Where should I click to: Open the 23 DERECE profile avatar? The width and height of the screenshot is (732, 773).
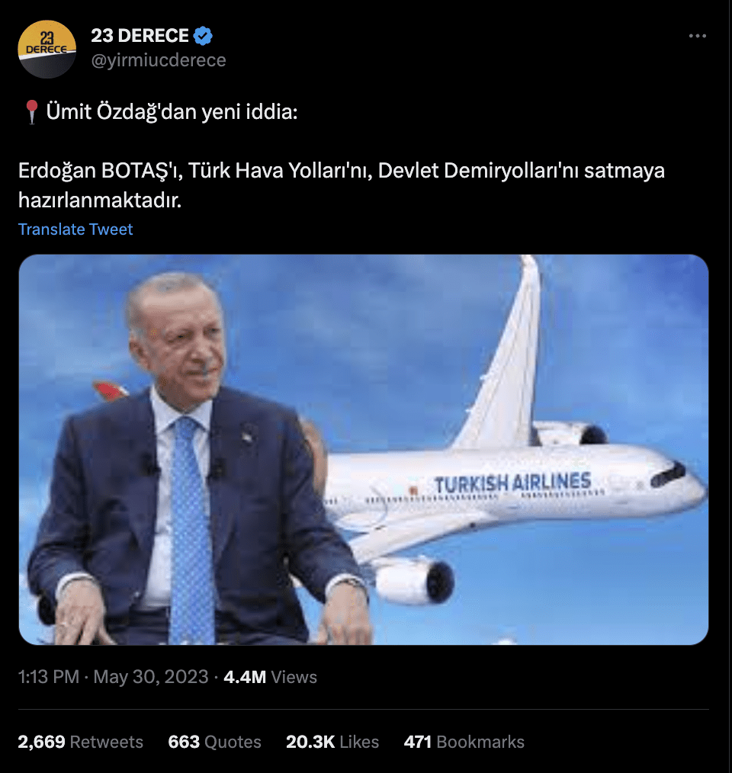coord(47,50)
